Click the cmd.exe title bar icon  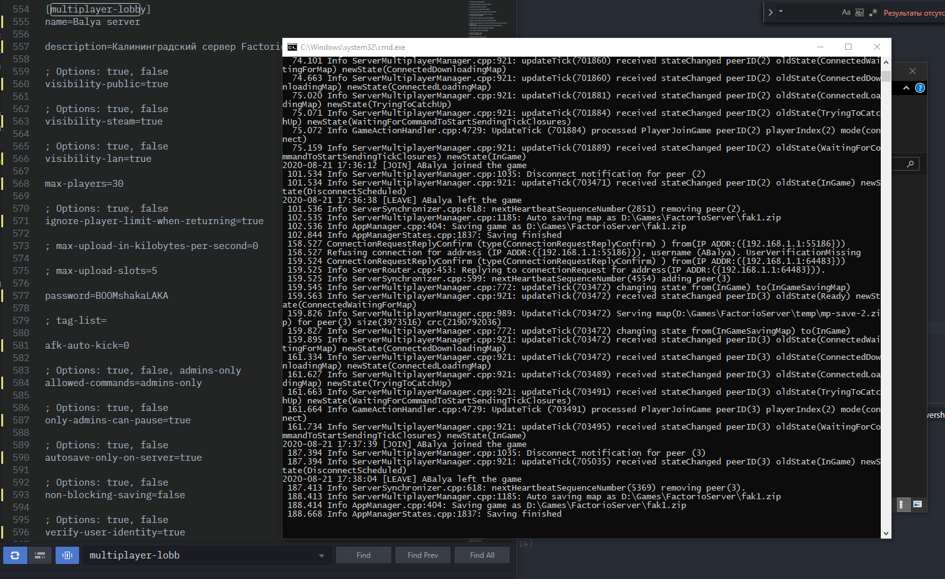pyautogui.click(x=292, y=47)
